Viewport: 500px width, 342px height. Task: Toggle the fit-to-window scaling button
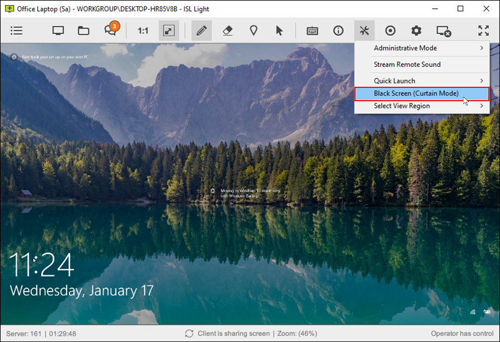(x=168, y=31)
